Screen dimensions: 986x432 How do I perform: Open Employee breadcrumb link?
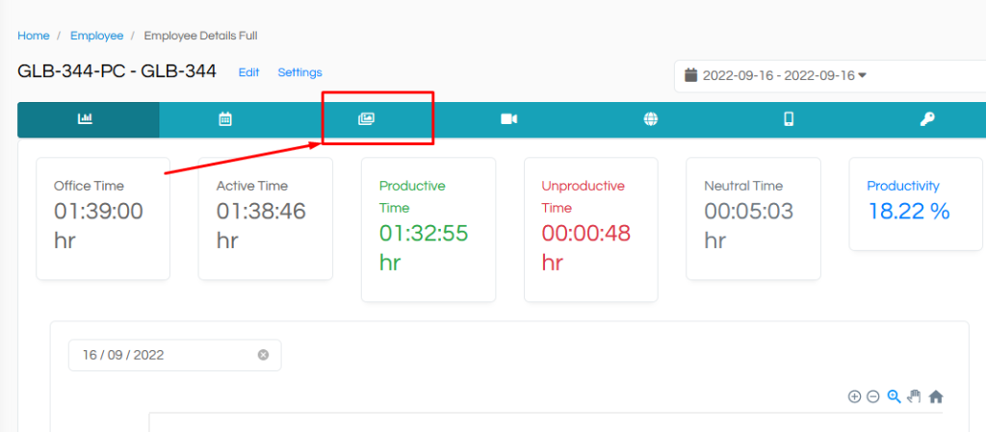97,36
